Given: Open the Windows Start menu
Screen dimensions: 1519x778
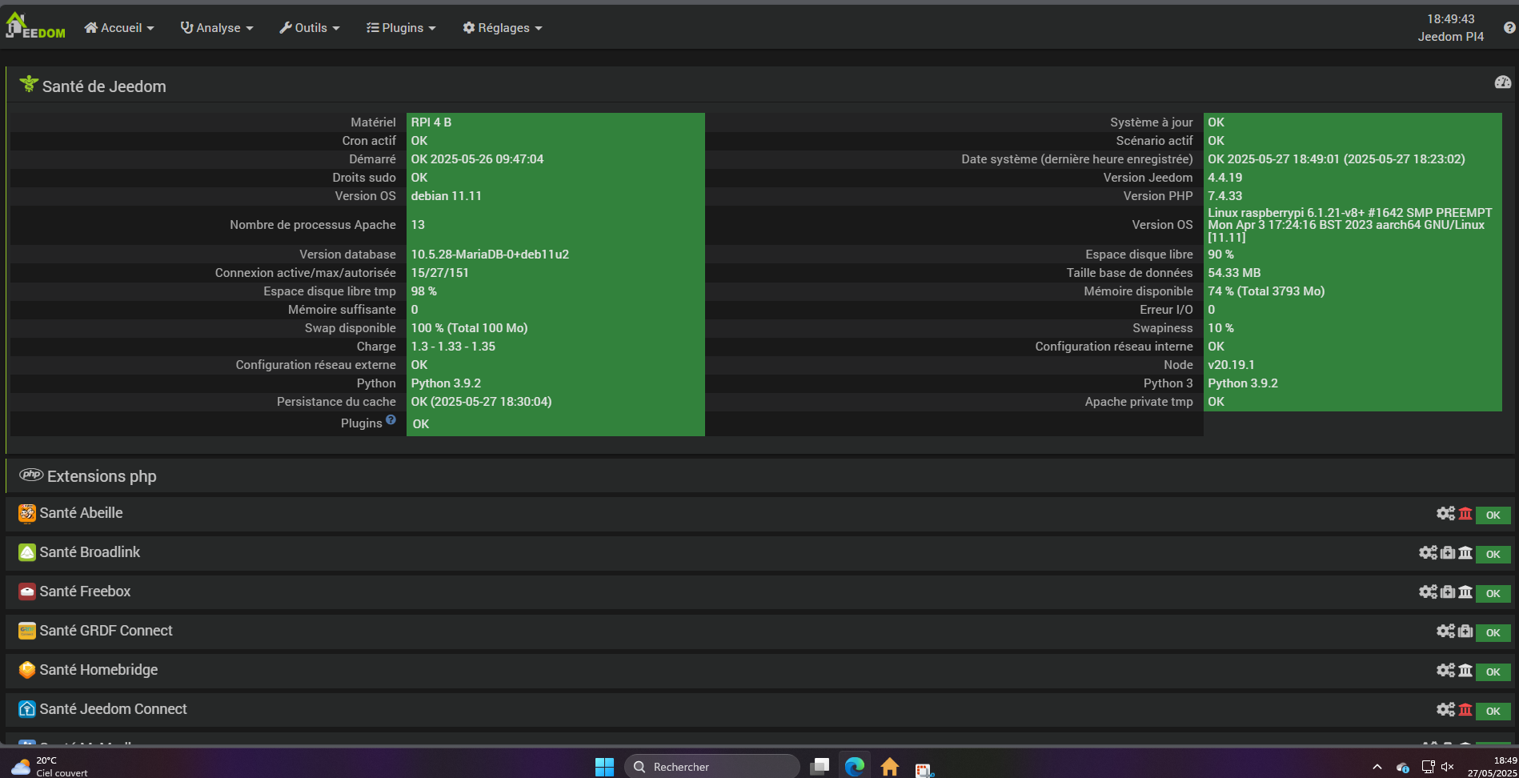Looking at the screenshot, I should coord(604,767).
